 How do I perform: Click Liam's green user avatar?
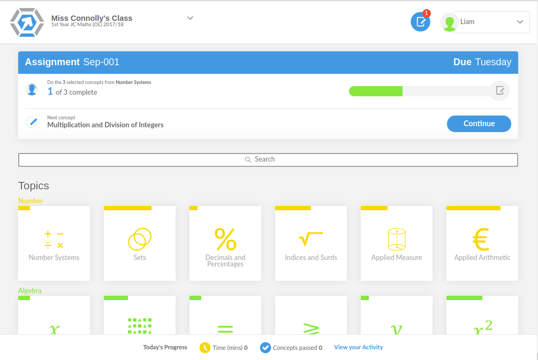[449, 22]
